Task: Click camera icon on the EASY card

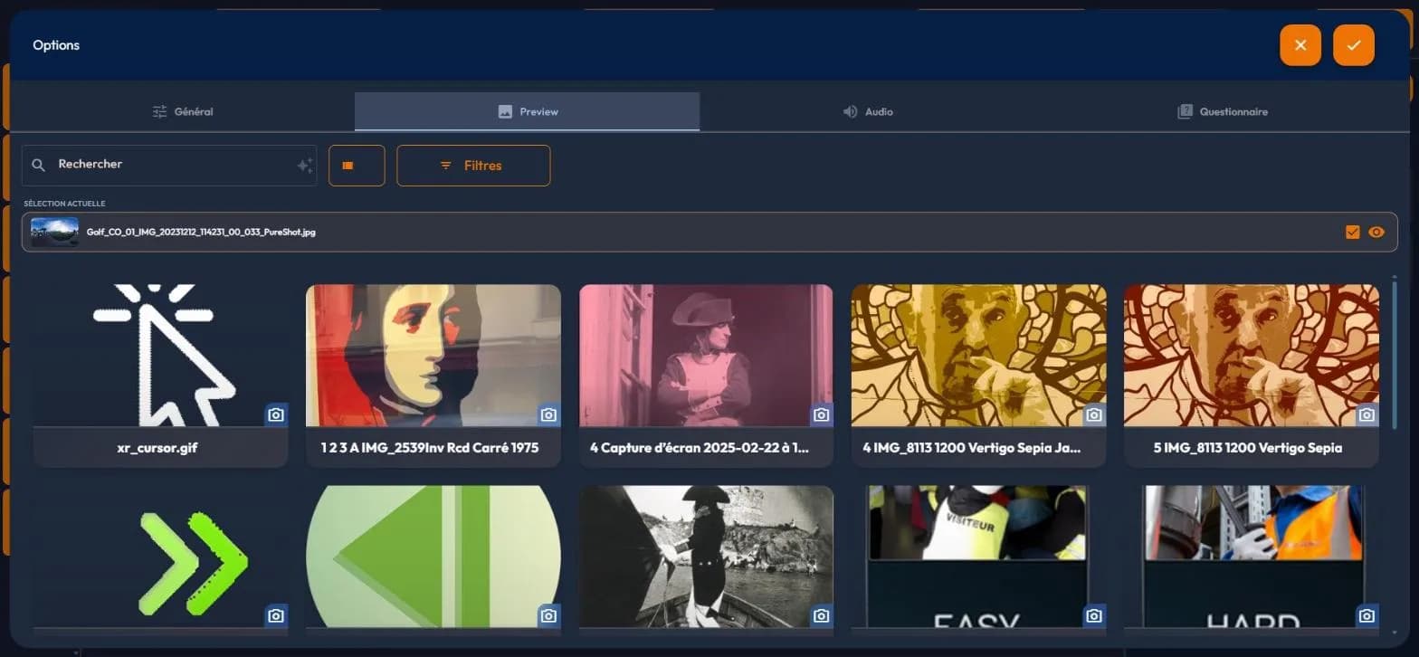Action: coord(1094,615)
